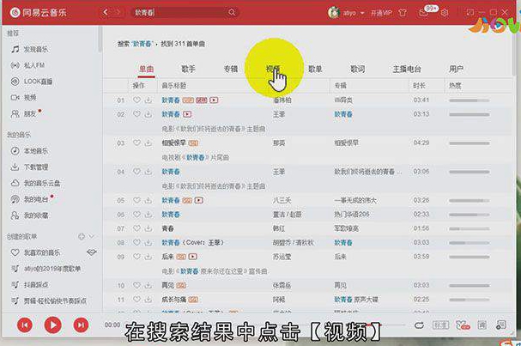Screen dimensions: 521x346
Task: Open the 抖音踩点 playlist
Action: click(36, 285)
